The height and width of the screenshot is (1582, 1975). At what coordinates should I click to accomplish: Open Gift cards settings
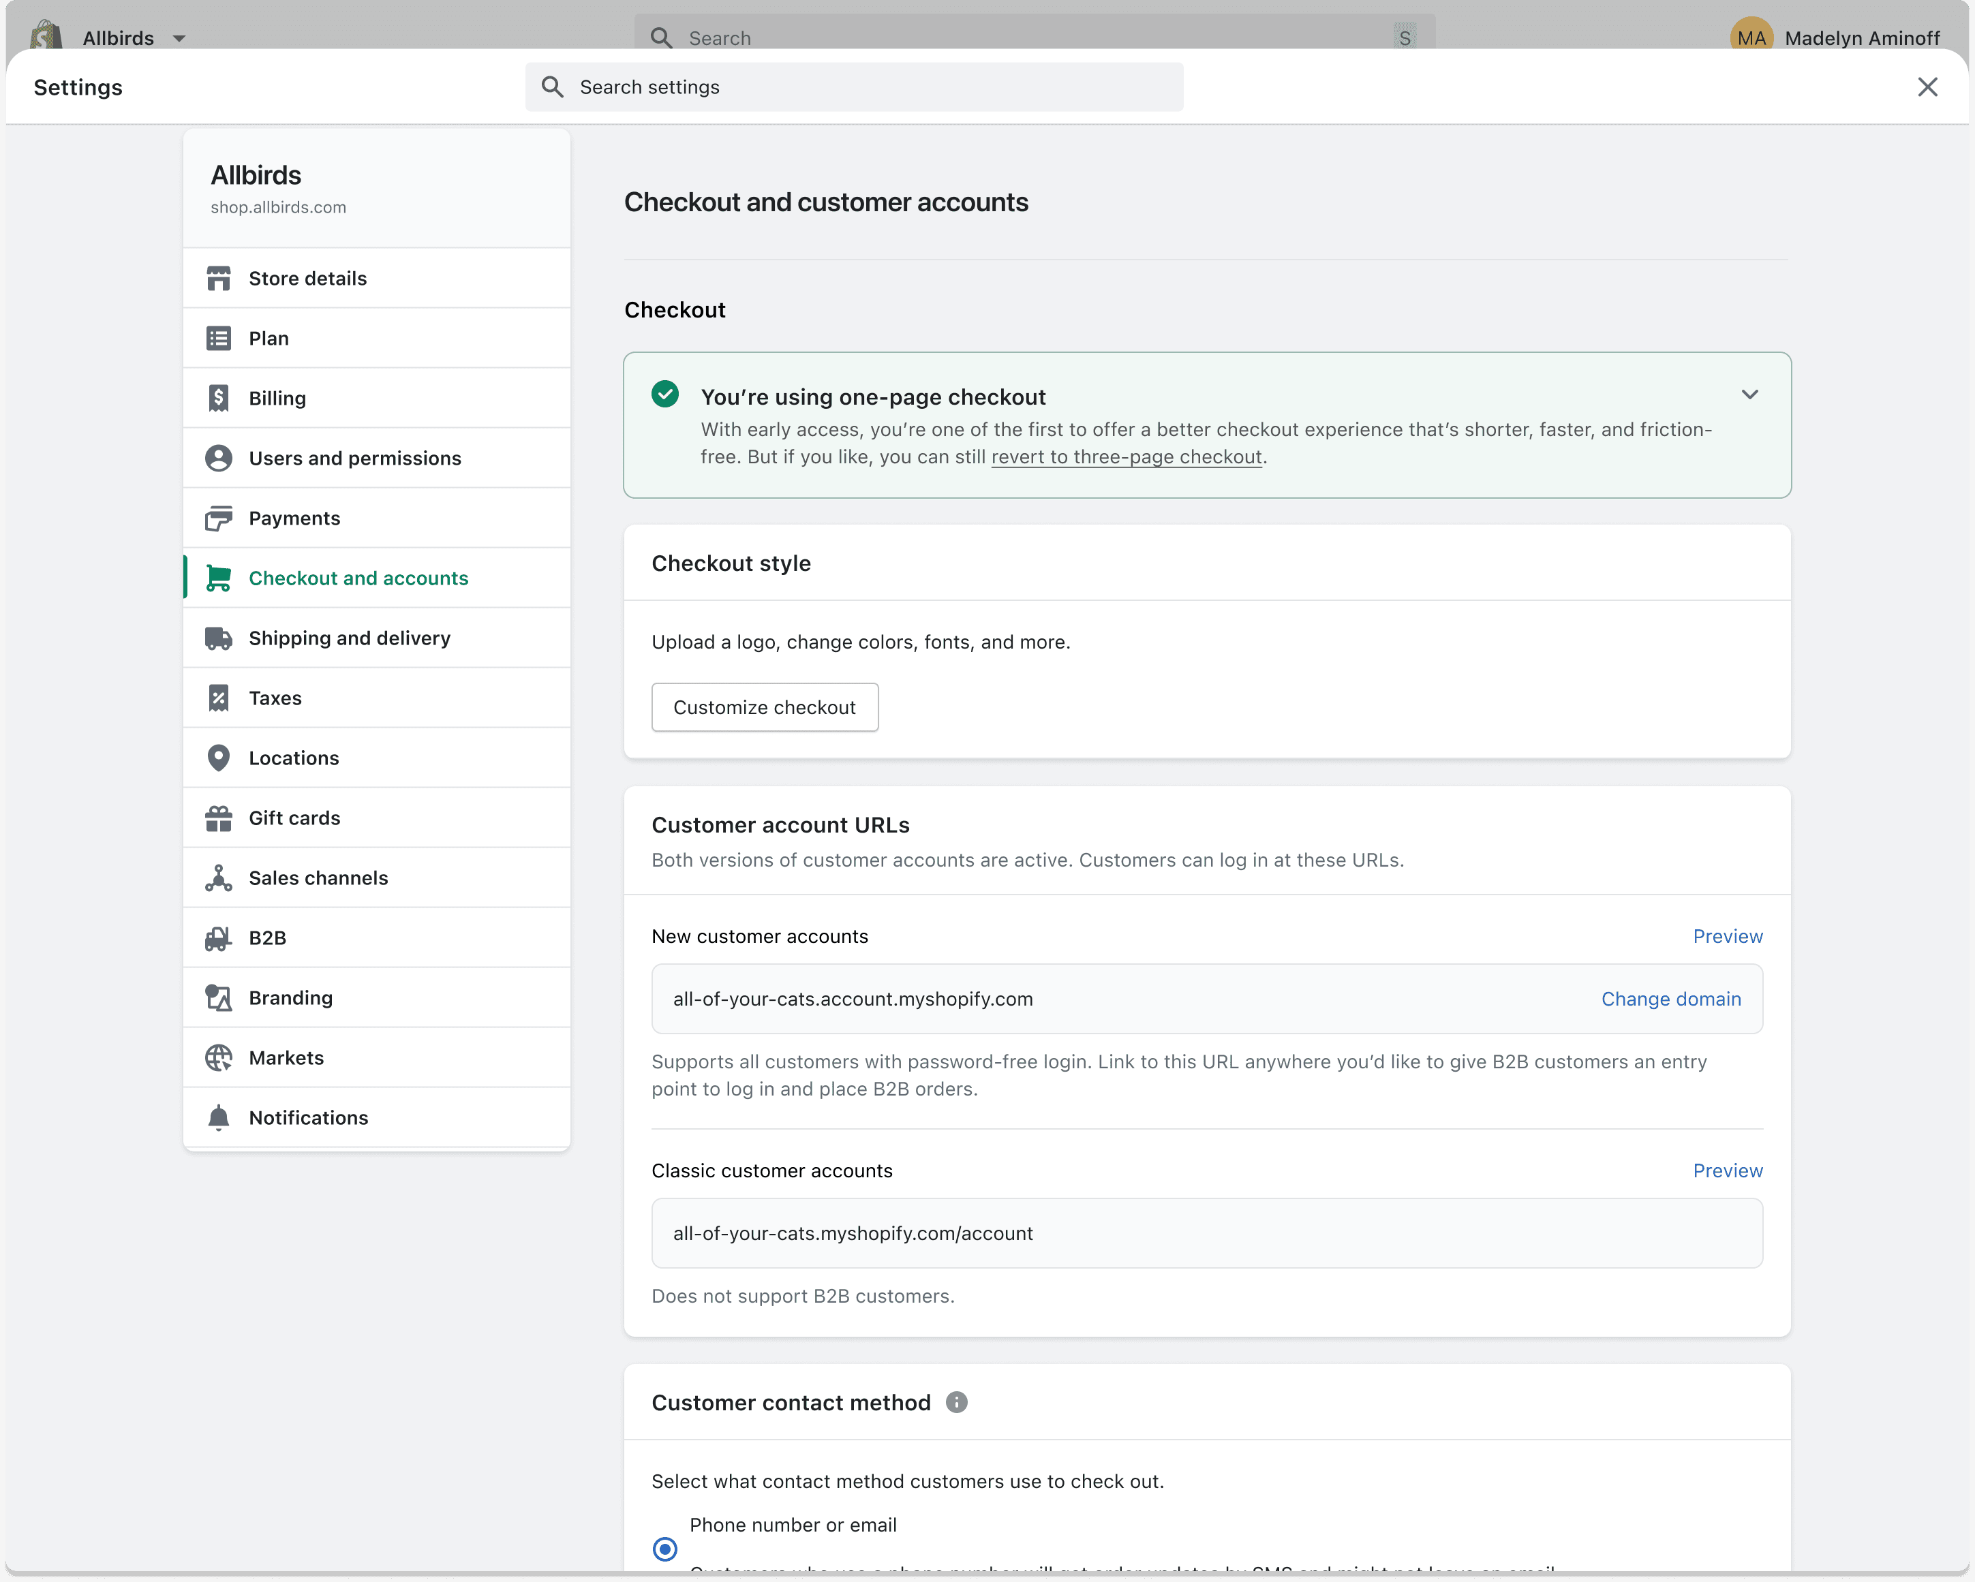click(x=376, y=818)
